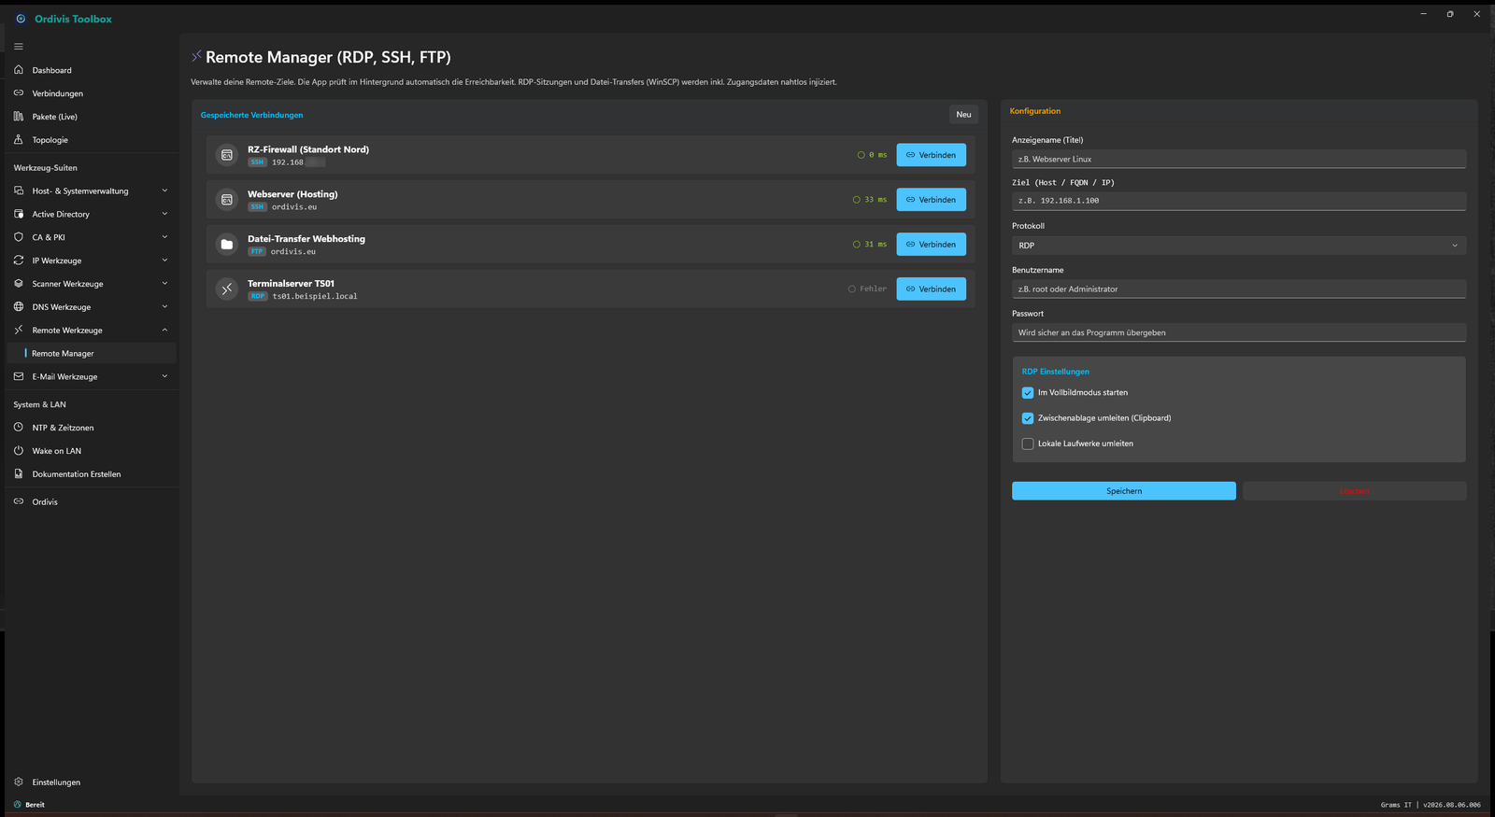Click the NTP & Zeitzonen clock icon
Image resolution: width=1495 pixels, height=817 pixels.
tap(19, 428)
